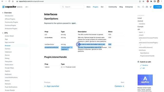Open Cordova Plugins in the sidebar
Screen dimensions: 164x92
click(10, 26)
